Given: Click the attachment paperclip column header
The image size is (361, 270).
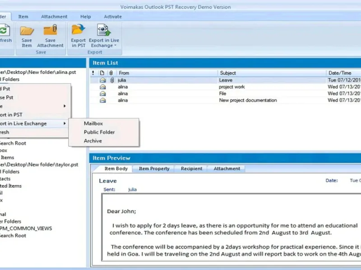Looking at the screenshot, I should 111,73.
